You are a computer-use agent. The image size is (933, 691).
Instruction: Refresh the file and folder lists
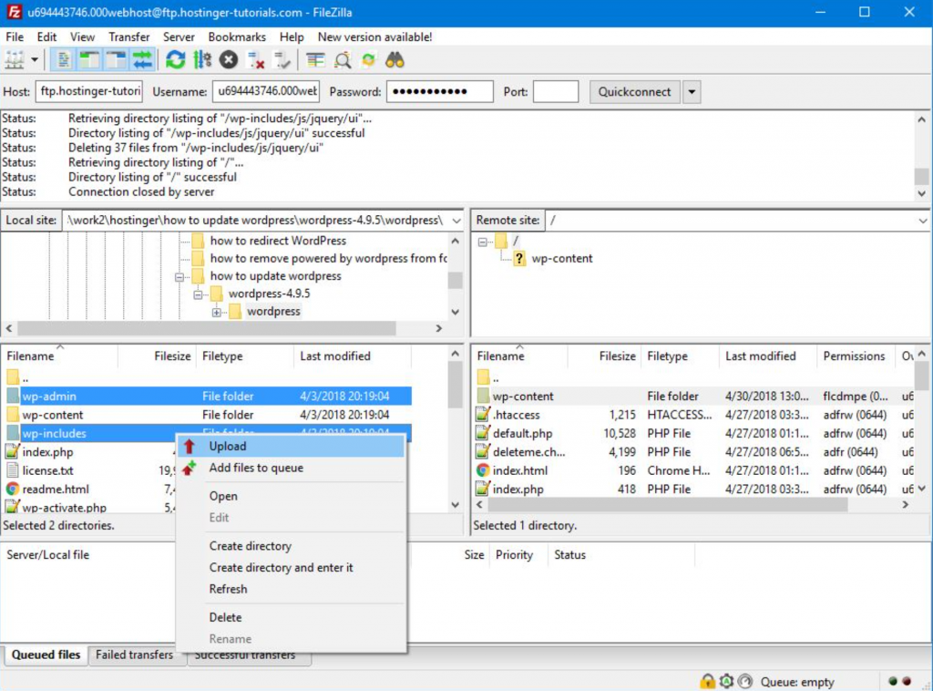click(x=176, y=60)
